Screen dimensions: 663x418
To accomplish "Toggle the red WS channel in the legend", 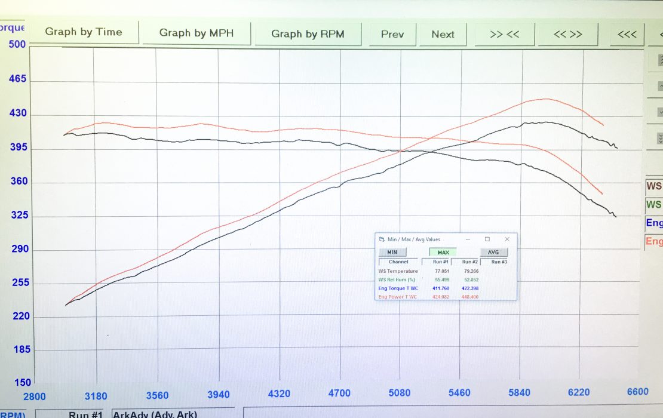I will 654,186.
